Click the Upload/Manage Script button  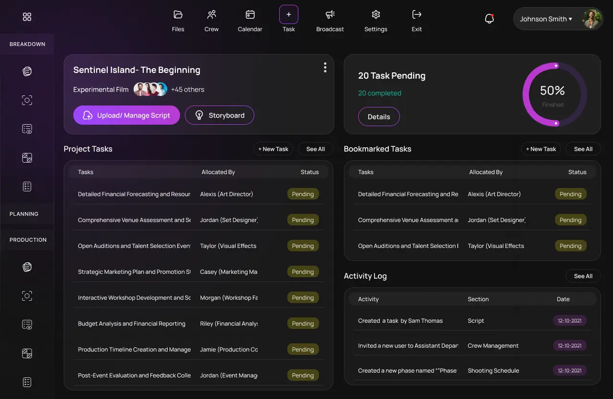pyautogui.click(x=126, y=115)
